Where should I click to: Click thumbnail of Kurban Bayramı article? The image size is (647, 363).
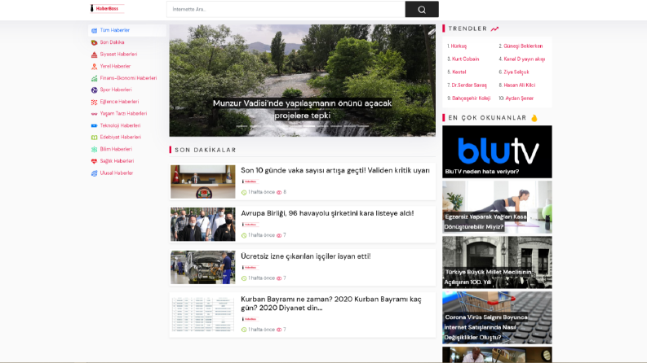pyautogui.click(x=203, y=314)
